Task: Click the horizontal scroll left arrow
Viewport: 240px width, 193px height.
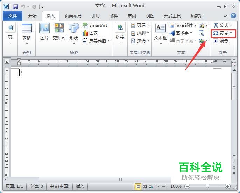Action: click(x=6, y=179)
